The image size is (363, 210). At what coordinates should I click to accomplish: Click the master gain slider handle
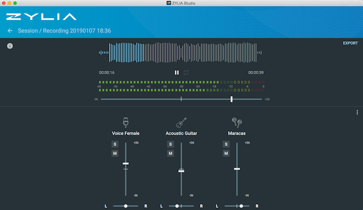231,100
